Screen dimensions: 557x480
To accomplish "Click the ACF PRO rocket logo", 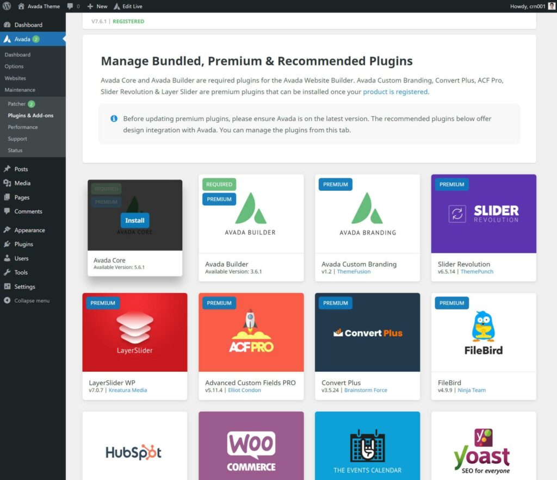I will pyautogui.click(x=251, y=331).
